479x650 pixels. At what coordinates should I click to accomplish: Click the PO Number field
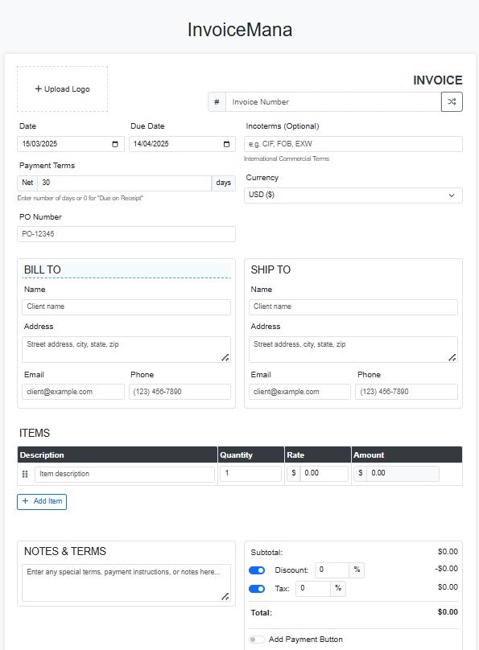[x=126, y=234]
